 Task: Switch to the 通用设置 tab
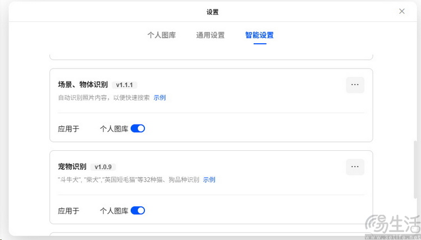click(x=210, y=35)
